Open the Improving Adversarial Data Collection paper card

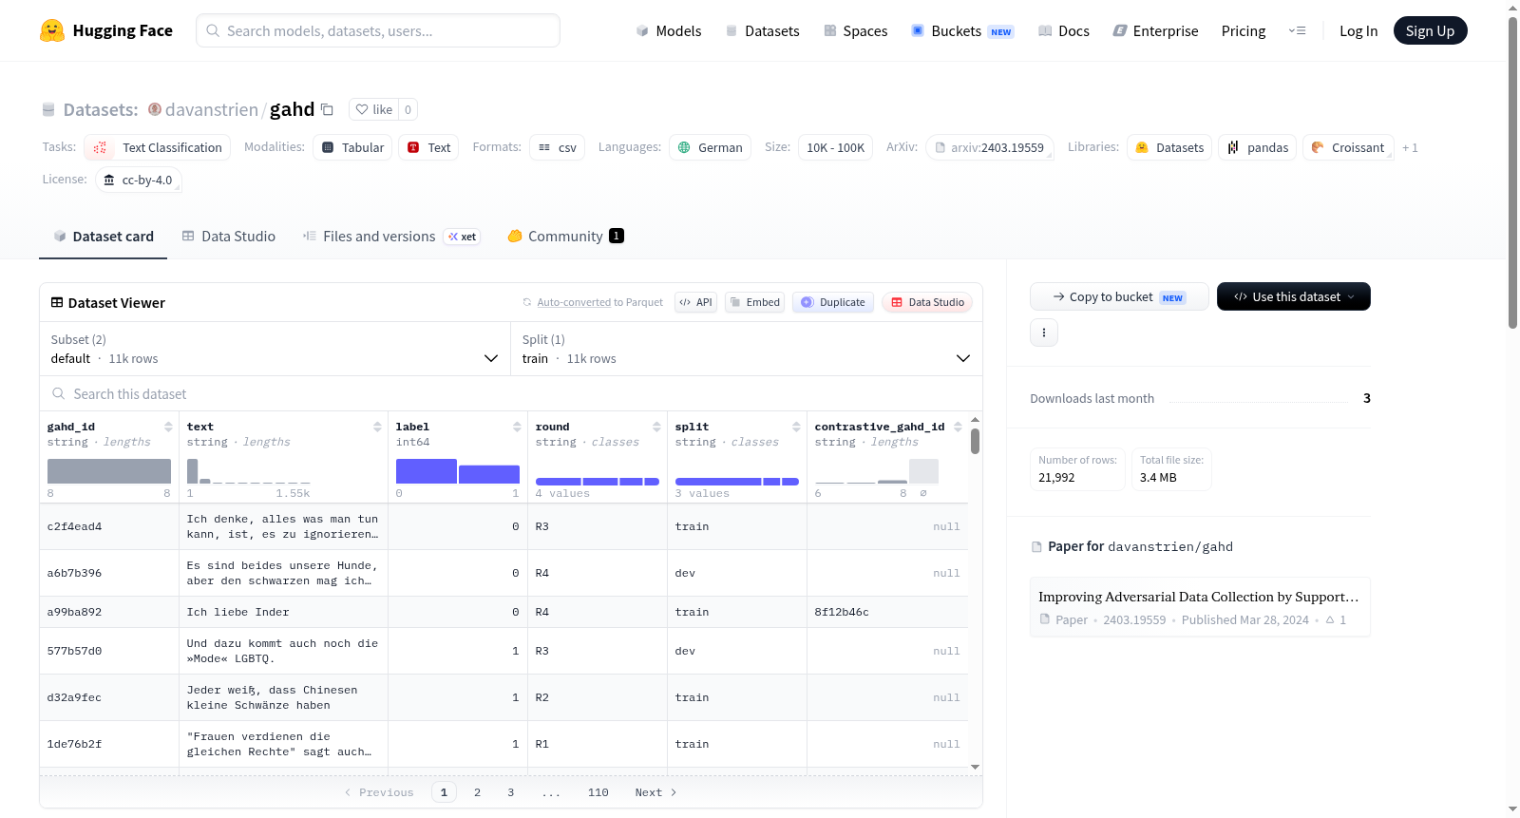[x=1200, y=607]
